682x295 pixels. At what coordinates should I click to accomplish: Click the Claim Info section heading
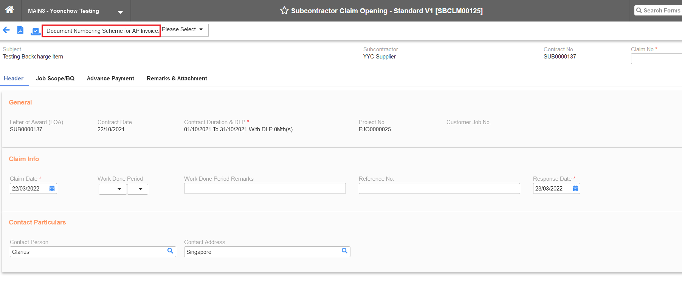24,159
